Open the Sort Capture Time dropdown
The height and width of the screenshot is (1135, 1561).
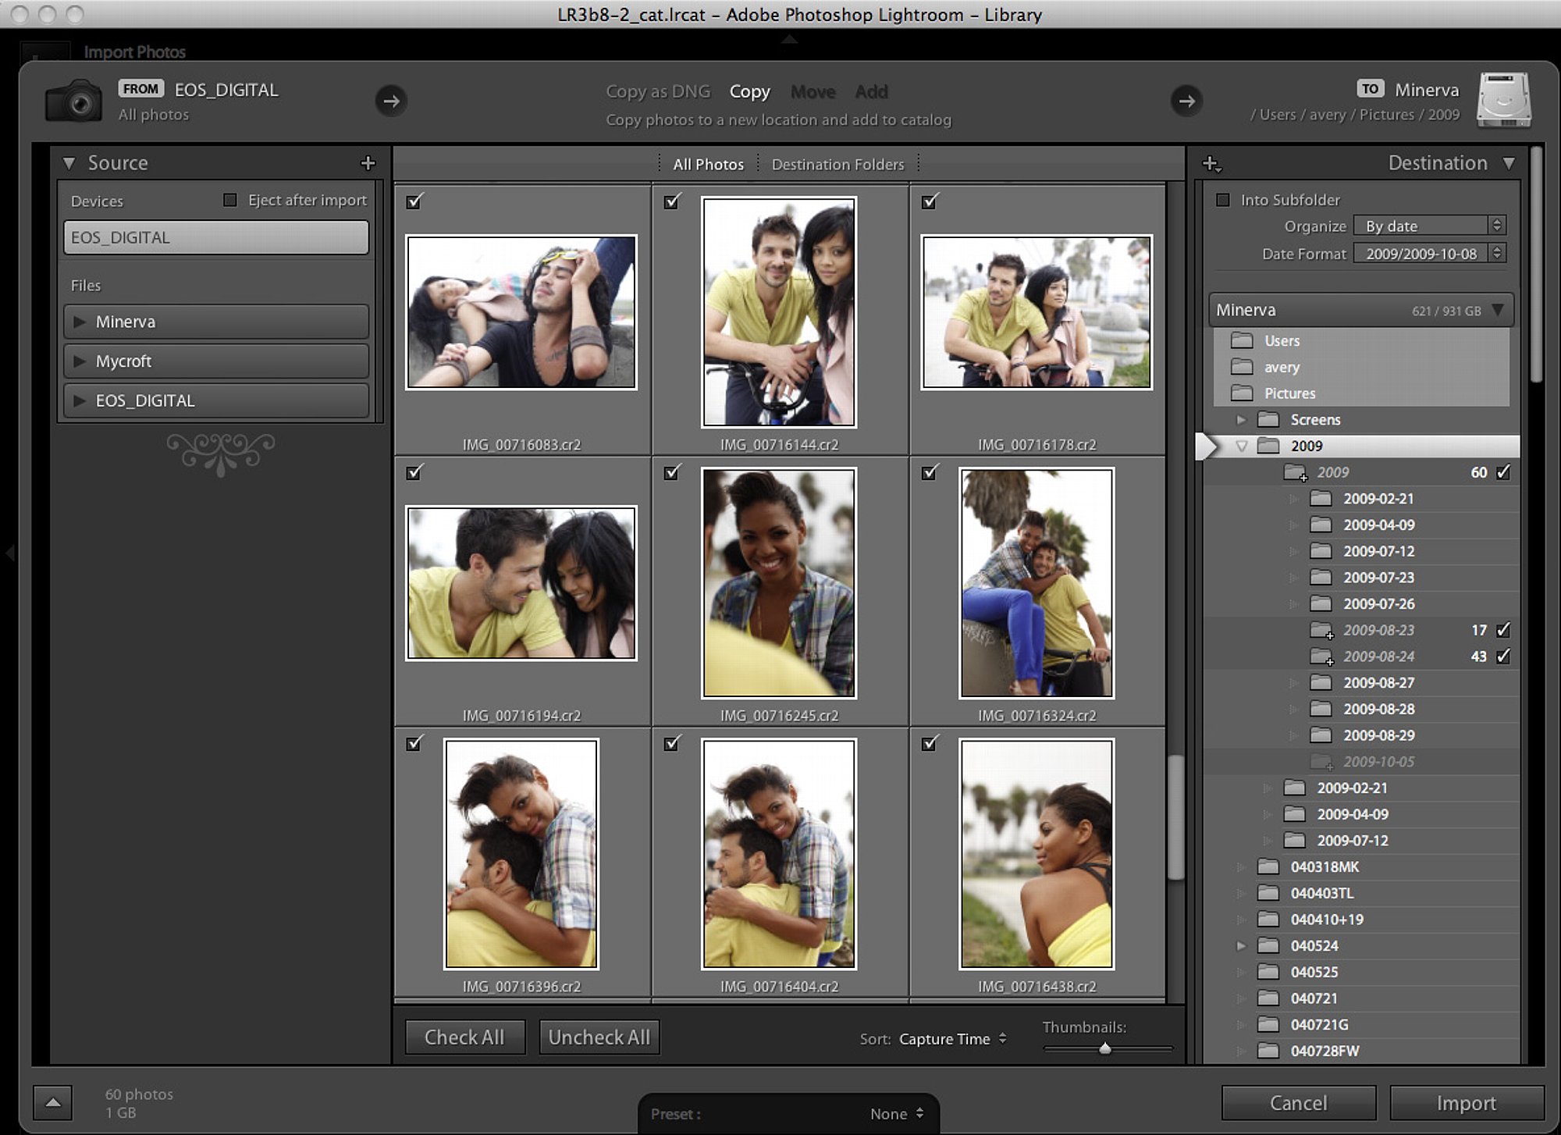[x=953, y=1039]
